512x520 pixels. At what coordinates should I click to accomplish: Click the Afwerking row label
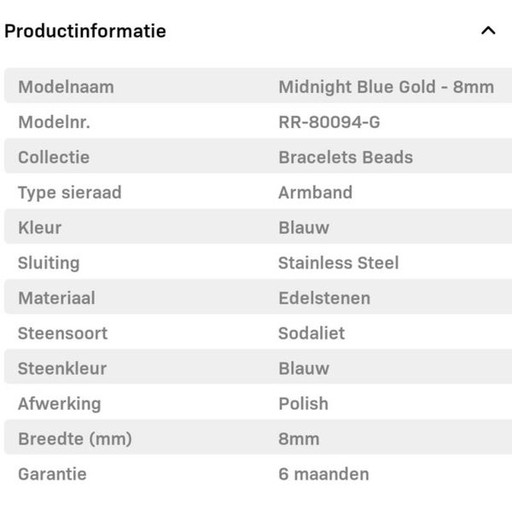(59, 403)
